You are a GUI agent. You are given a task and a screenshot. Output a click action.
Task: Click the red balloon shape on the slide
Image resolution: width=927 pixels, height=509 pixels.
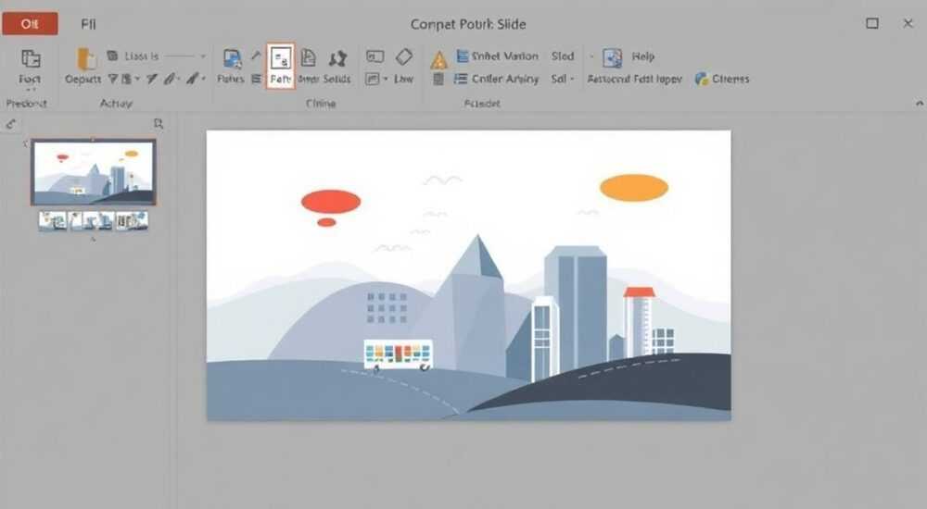click(331, 202)
